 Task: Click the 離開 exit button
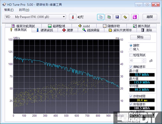(150, 17)
